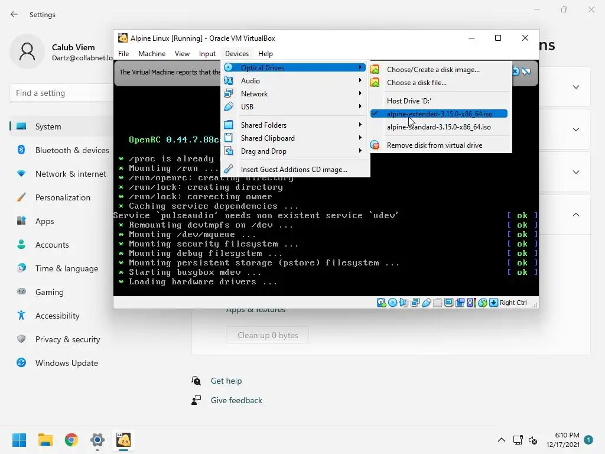
Task: Click the CPU virtualization status icon
Action: 471,303
